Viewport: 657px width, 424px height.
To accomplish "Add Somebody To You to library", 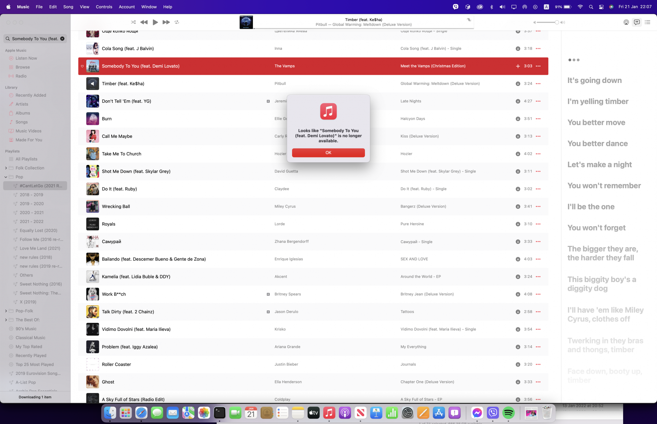I will coord(518,66).
